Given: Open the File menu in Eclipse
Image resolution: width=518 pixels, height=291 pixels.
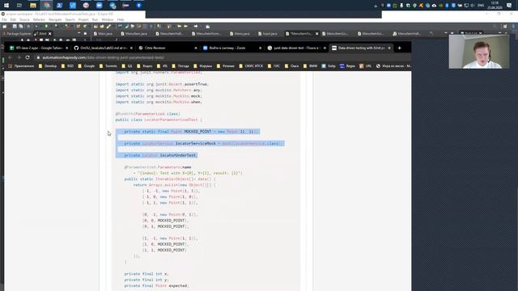Looking at the screenshot, I should click(4, 19).
